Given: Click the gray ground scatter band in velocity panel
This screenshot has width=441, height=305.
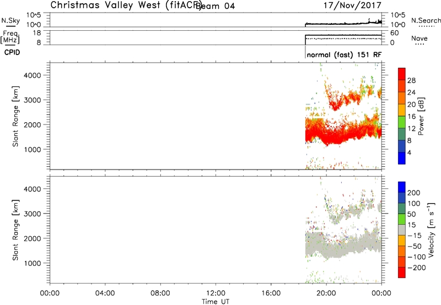Looking at the screenshot, I should [x=343, y=244].
